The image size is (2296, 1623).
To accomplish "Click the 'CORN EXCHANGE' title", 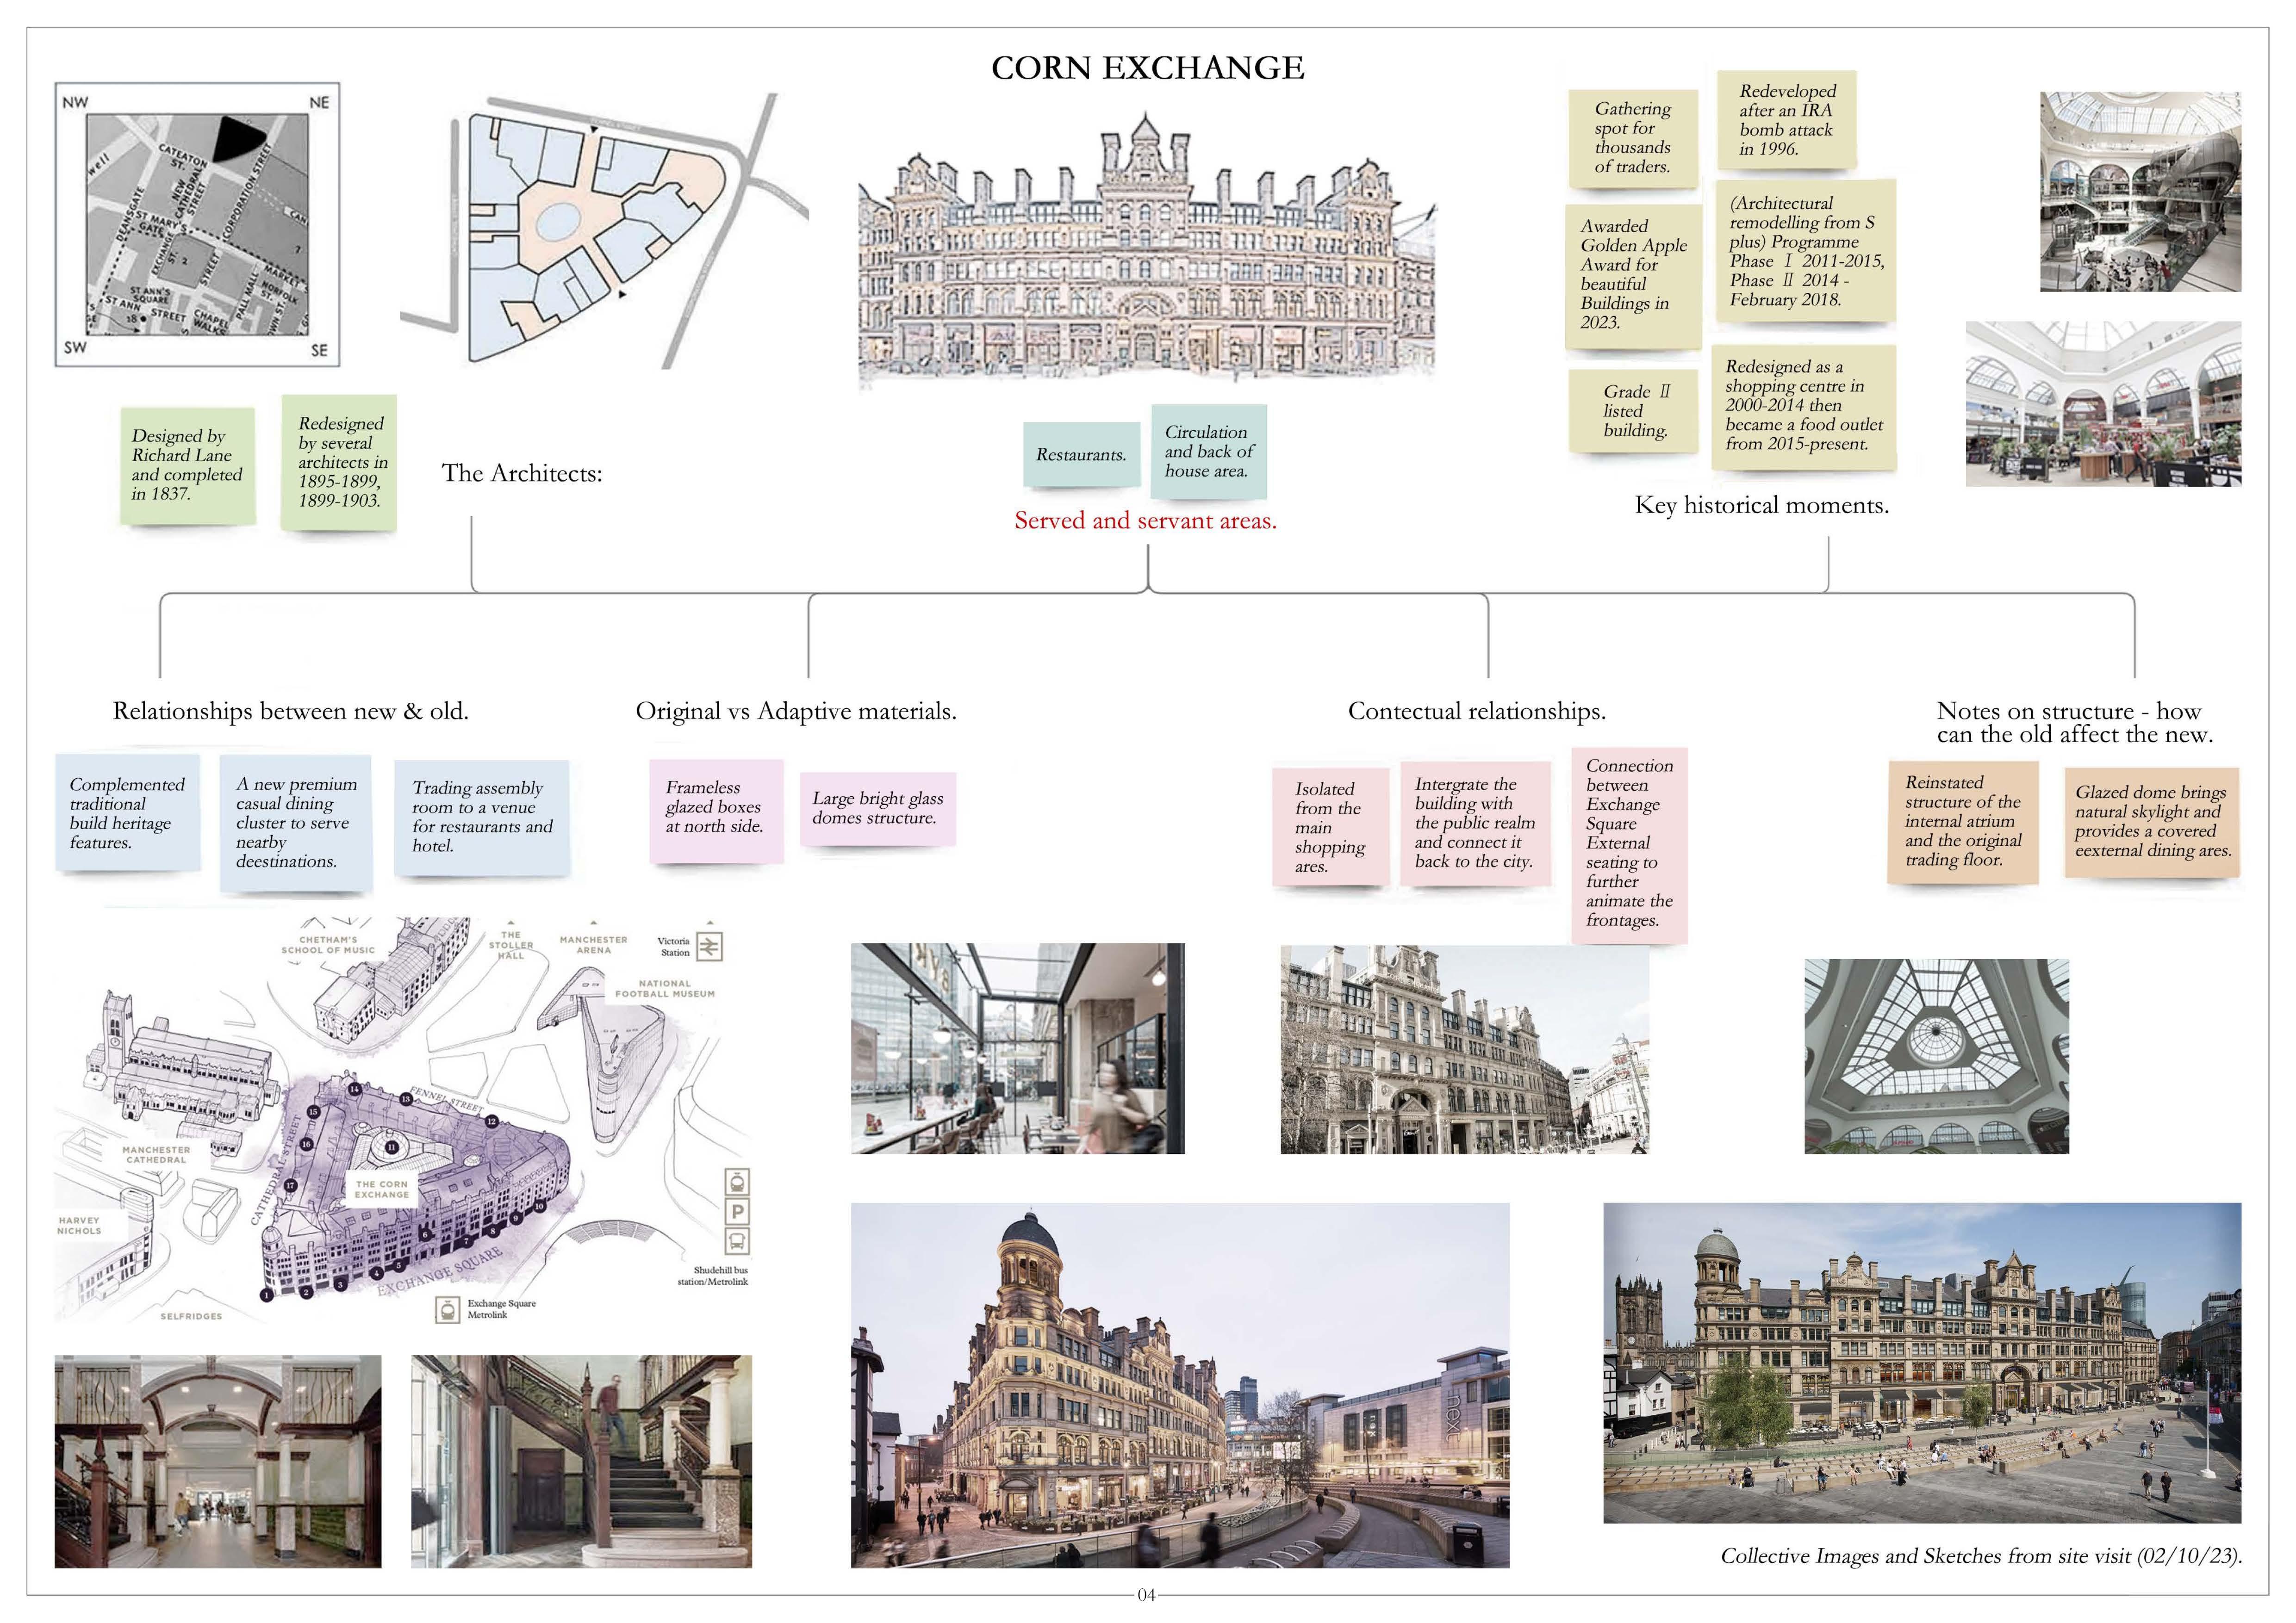I will pos(1147,68).
